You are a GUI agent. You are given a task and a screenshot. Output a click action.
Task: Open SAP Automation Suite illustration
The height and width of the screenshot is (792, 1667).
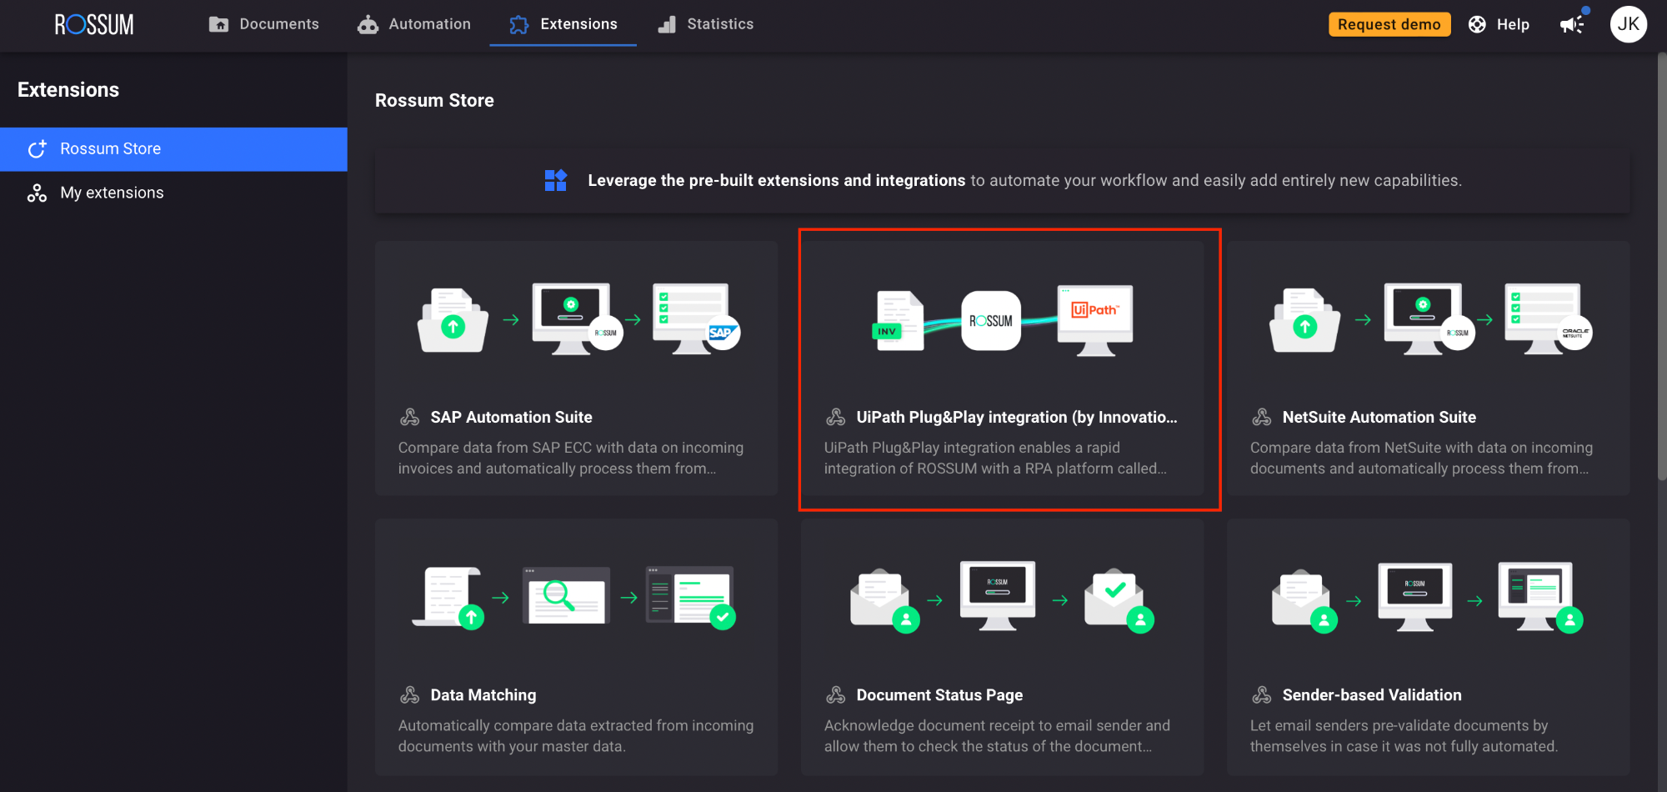[578, 321]
